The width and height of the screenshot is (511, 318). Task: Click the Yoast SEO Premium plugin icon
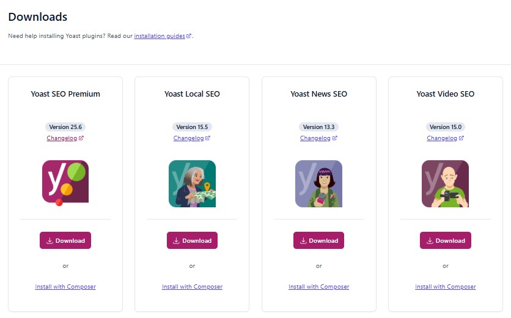pyautogui.click(x=65, y=182)
